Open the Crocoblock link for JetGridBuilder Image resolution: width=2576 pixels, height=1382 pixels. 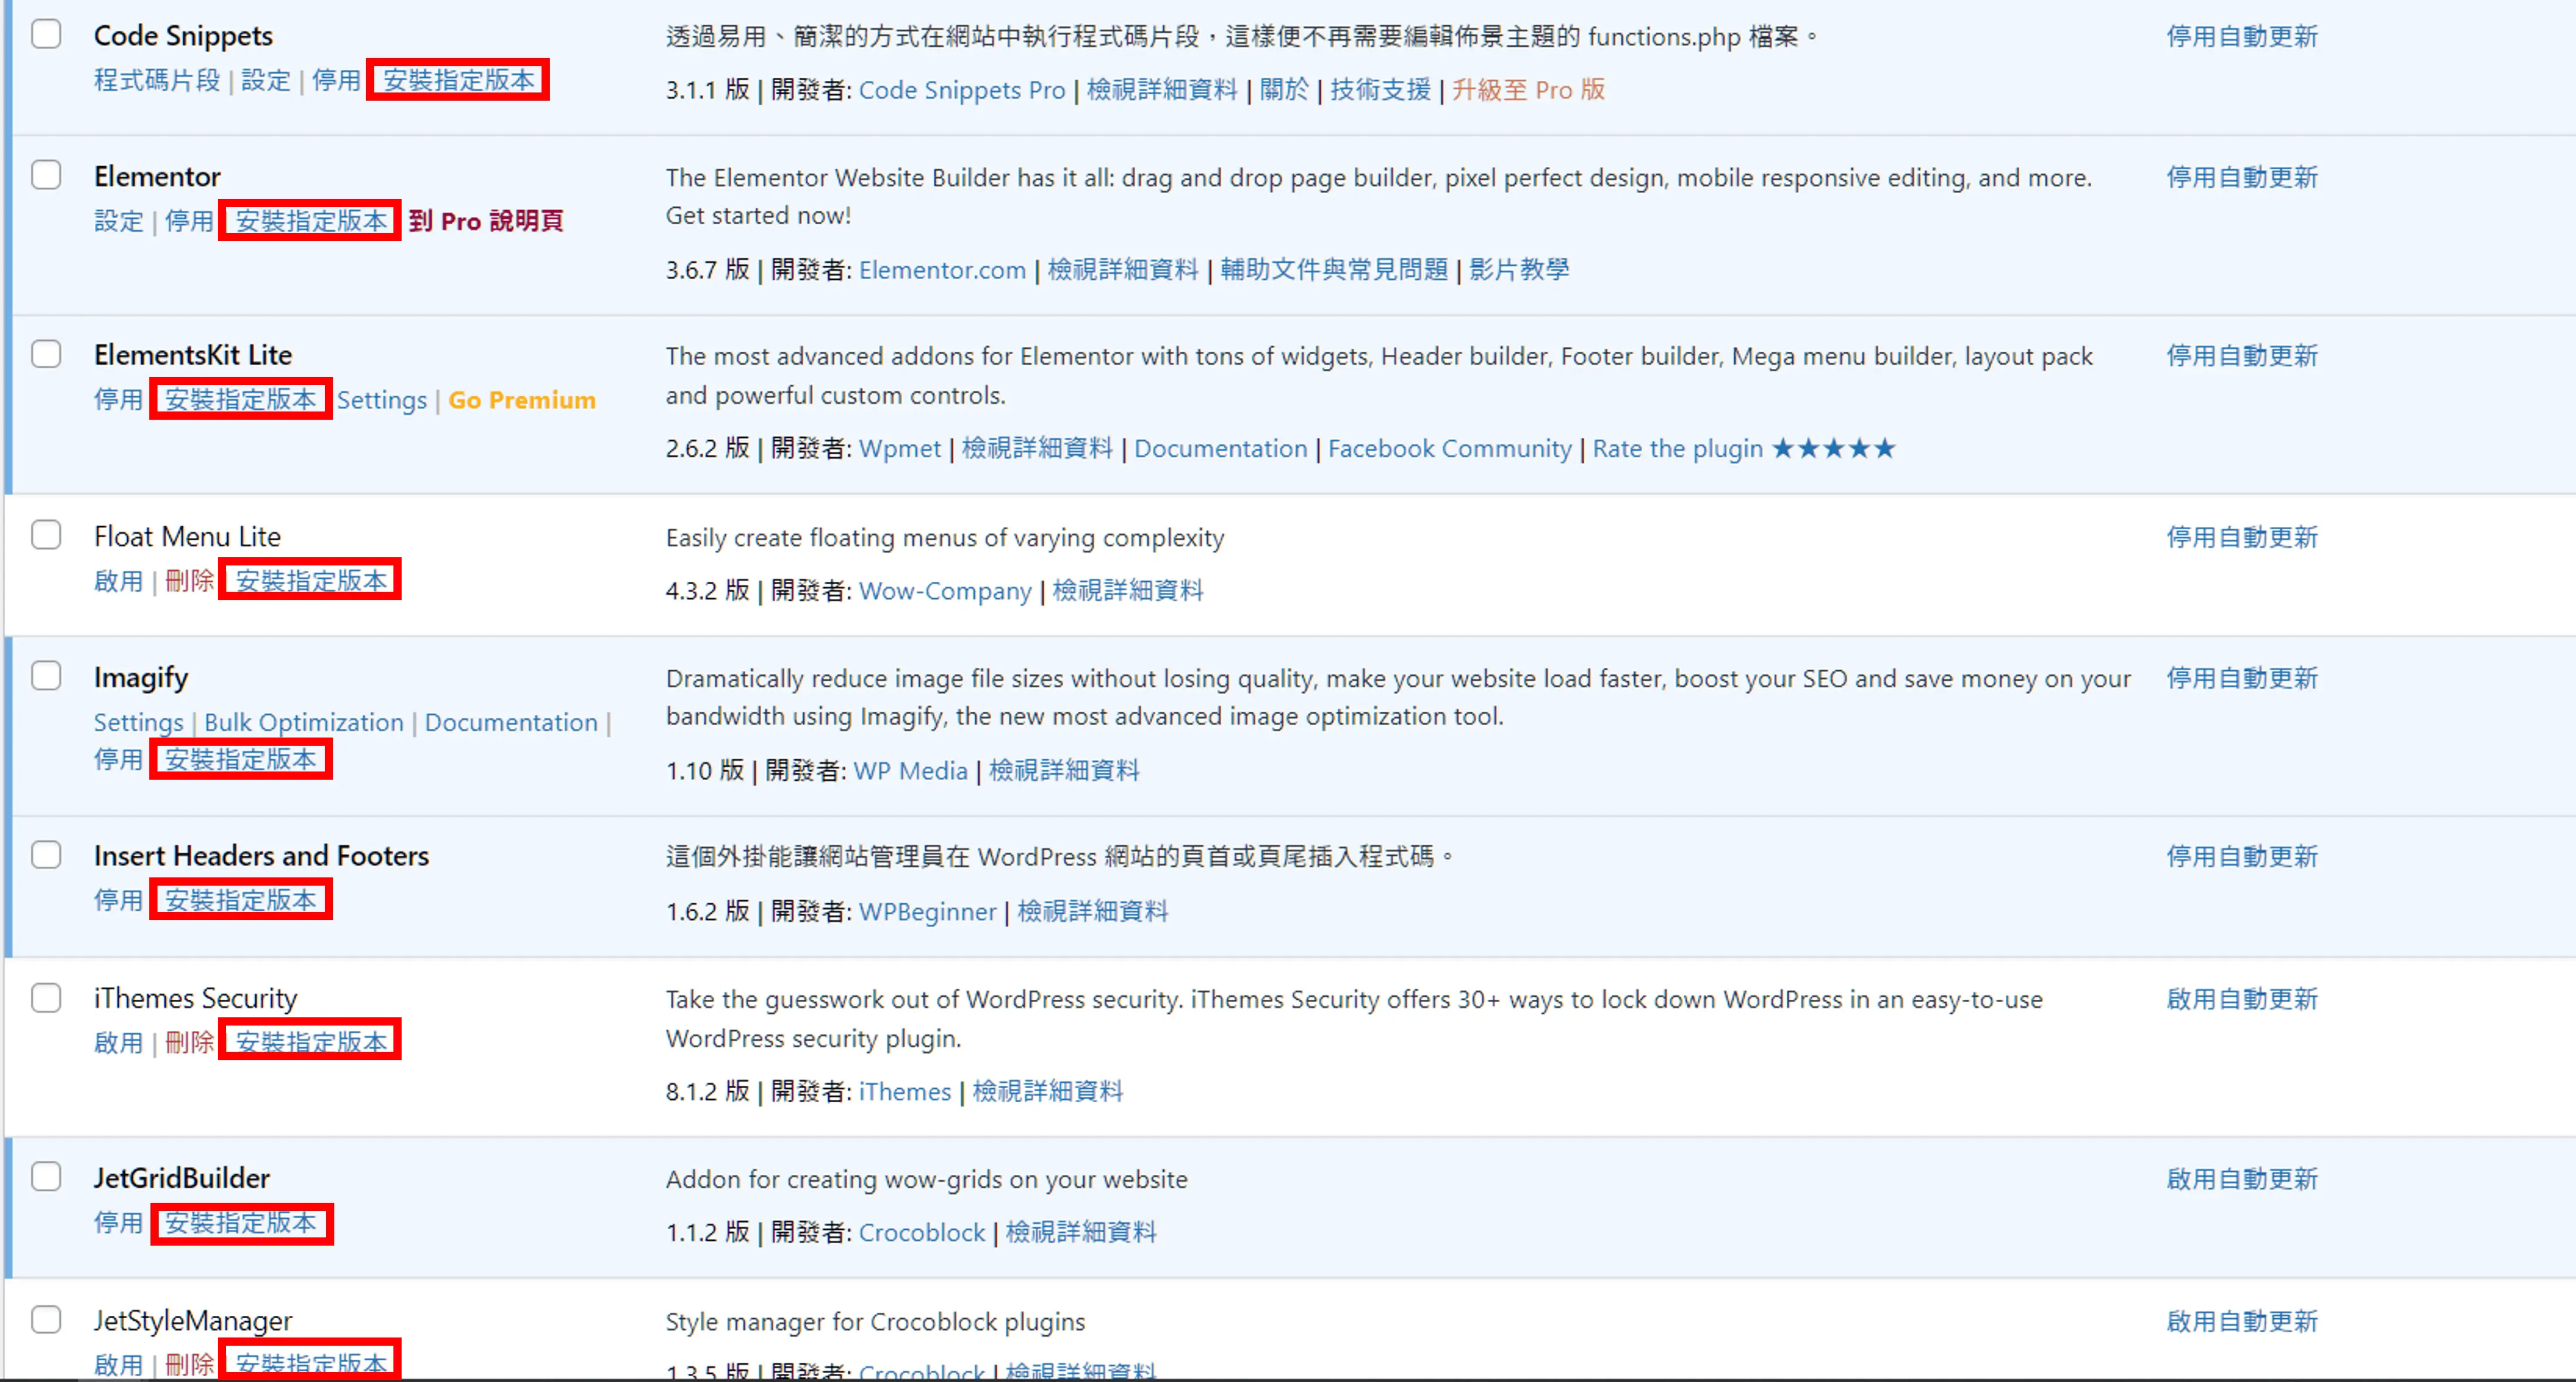click(x=922, y=1233)
